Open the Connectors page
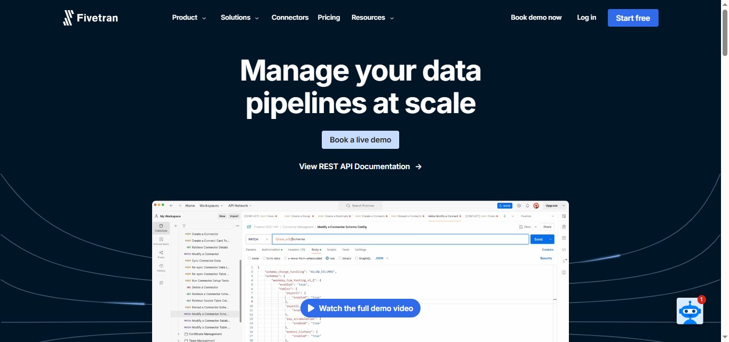The image size is (729, 342). 290,18
